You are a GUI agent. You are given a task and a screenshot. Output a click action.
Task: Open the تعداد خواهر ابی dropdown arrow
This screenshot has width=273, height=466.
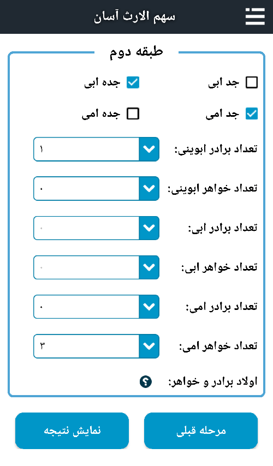[x=149, y=267]
